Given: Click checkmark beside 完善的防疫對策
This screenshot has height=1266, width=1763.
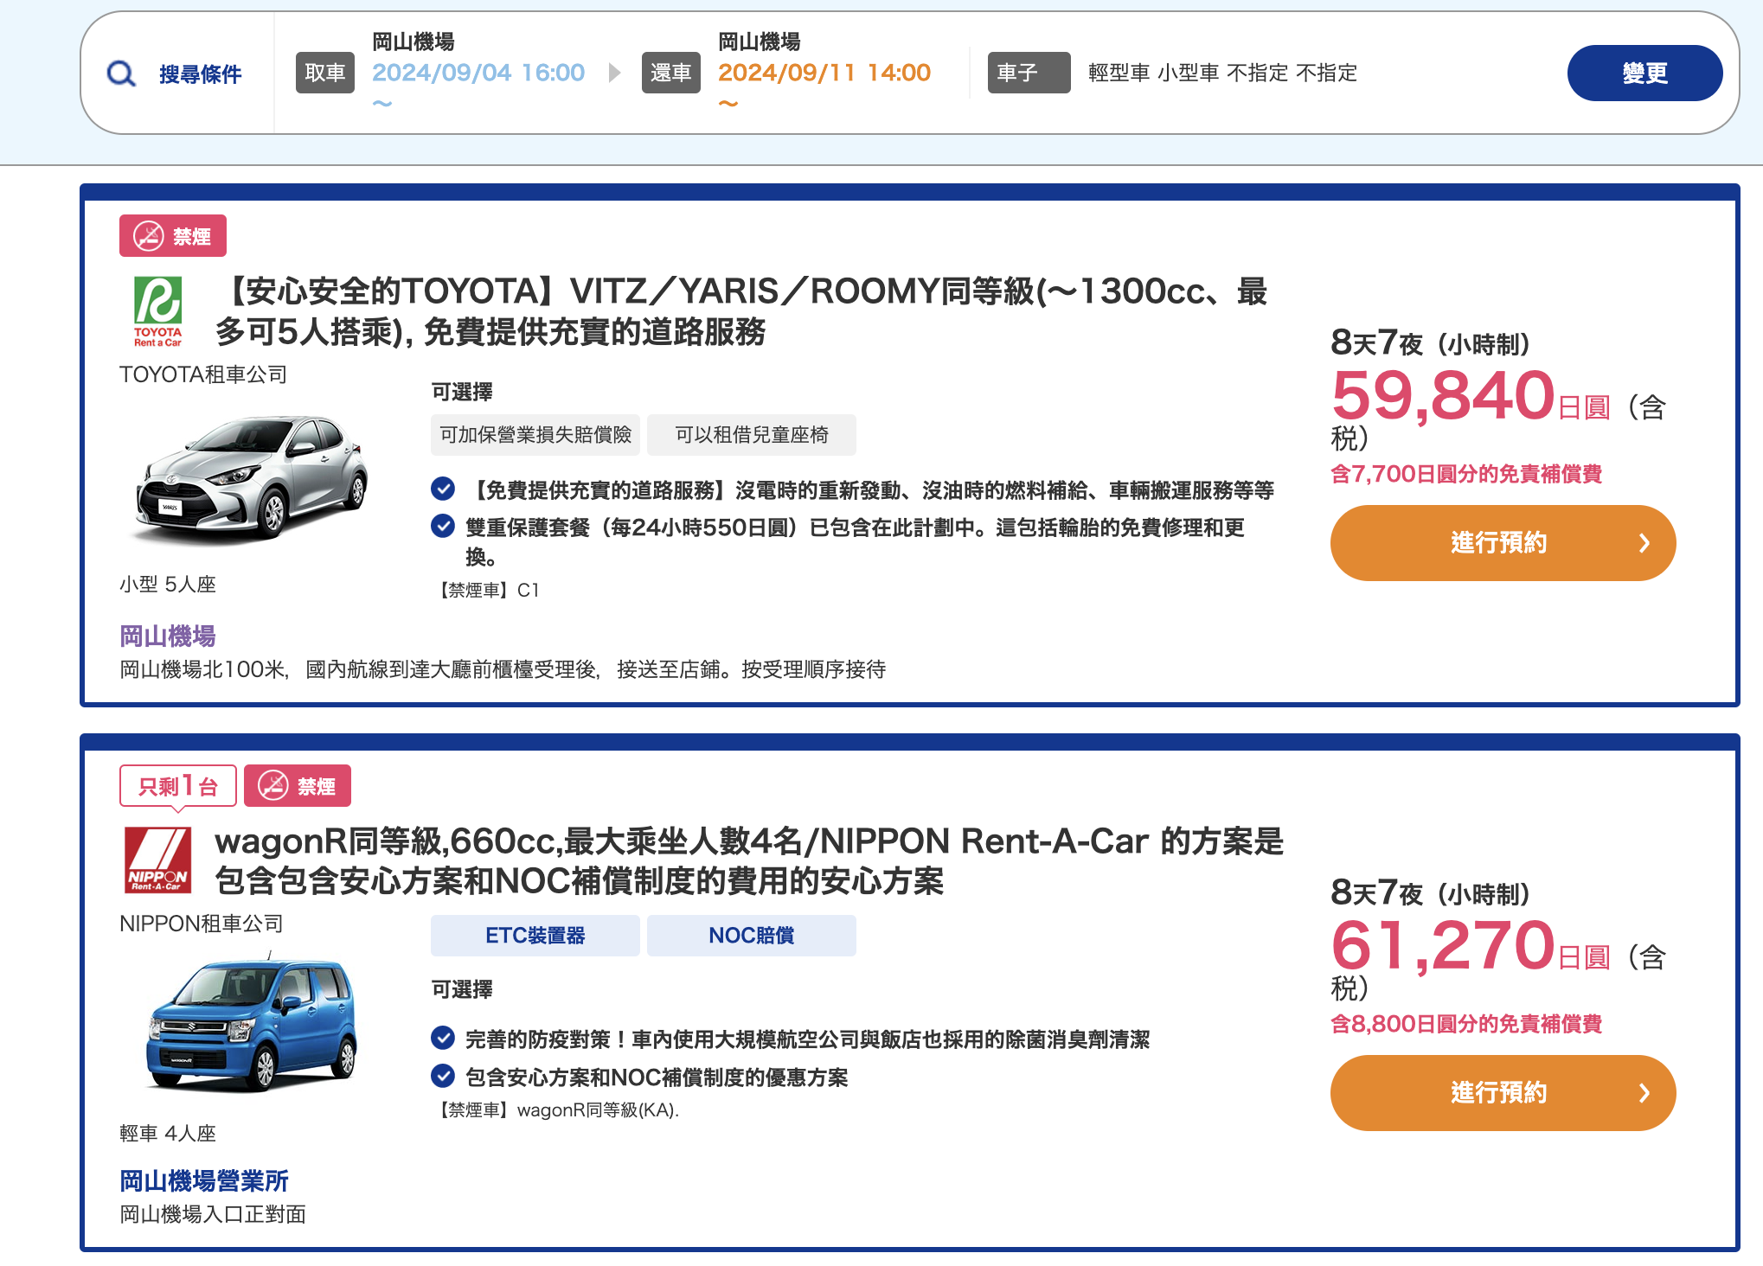Looking at the screenshot, I should click(x=443, y=1038).
